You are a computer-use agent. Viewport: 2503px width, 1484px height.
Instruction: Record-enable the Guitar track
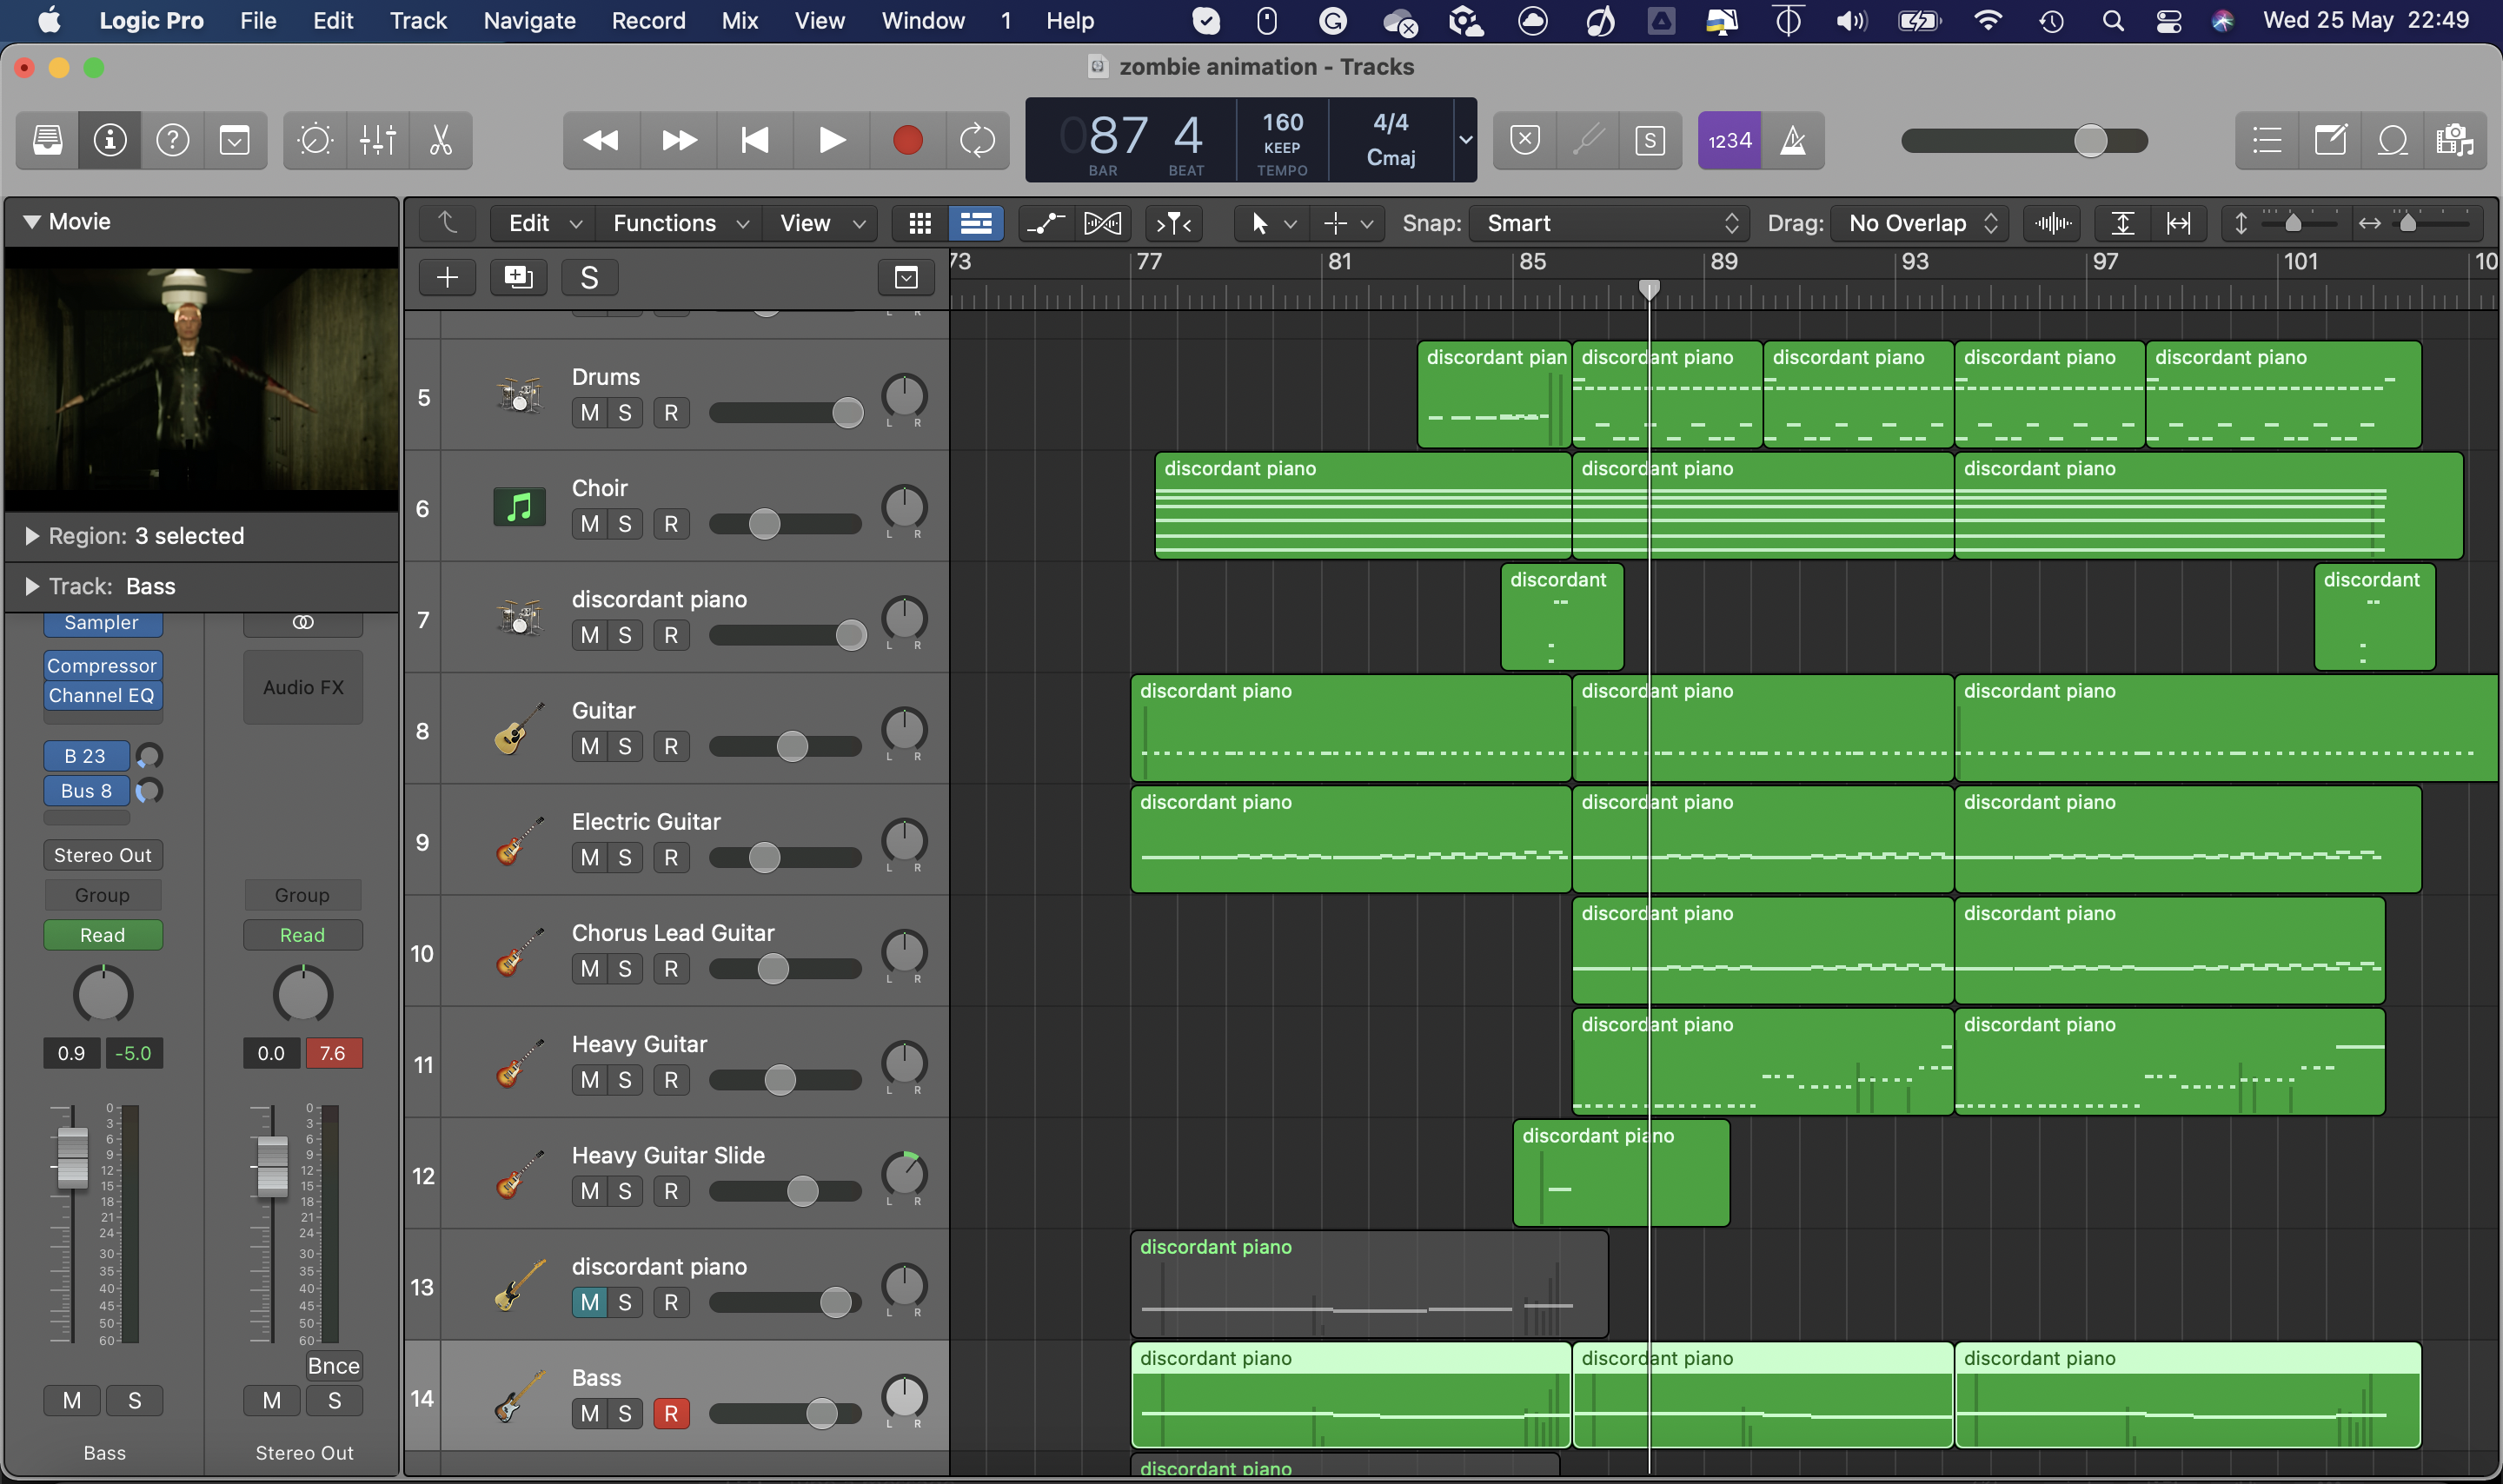[x=671, y=746]
